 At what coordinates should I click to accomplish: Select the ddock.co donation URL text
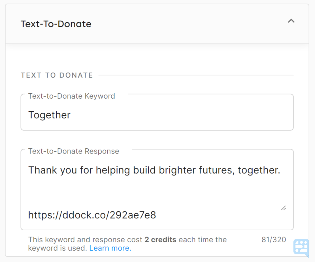91,215
